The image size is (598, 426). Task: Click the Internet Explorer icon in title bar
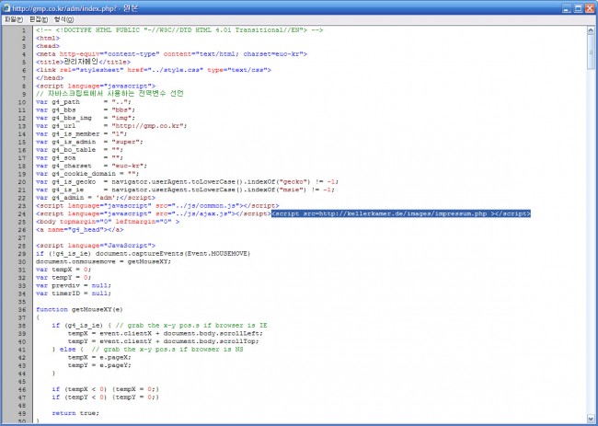(x=7, y=6)
